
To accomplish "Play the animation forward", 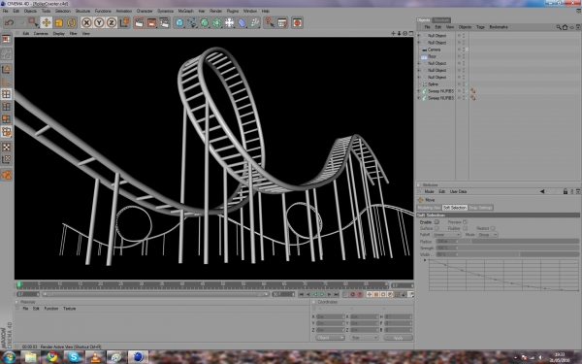I will 322,294.
